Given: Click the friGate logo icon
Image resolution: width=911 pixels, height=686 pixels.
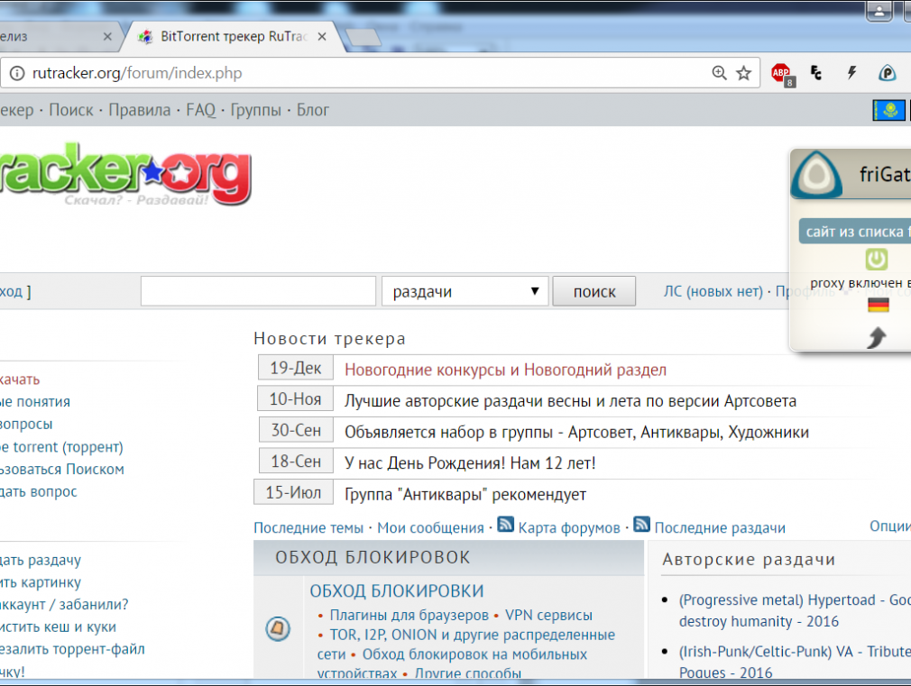Looking at the screenshot, I should point(817,175).
